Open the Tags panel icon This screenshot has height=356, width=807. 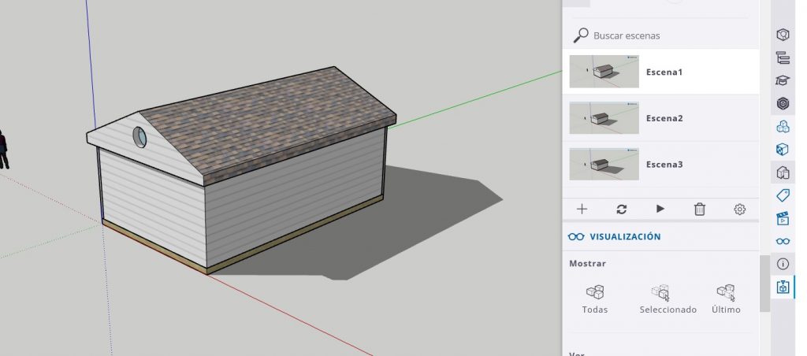click(x=783, y=195)
